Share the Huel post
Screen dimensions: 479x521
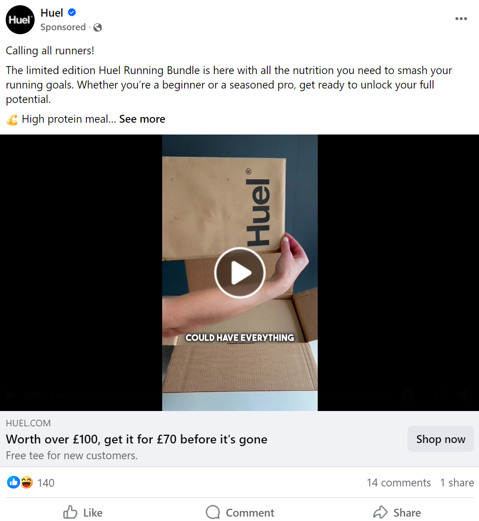397,512
